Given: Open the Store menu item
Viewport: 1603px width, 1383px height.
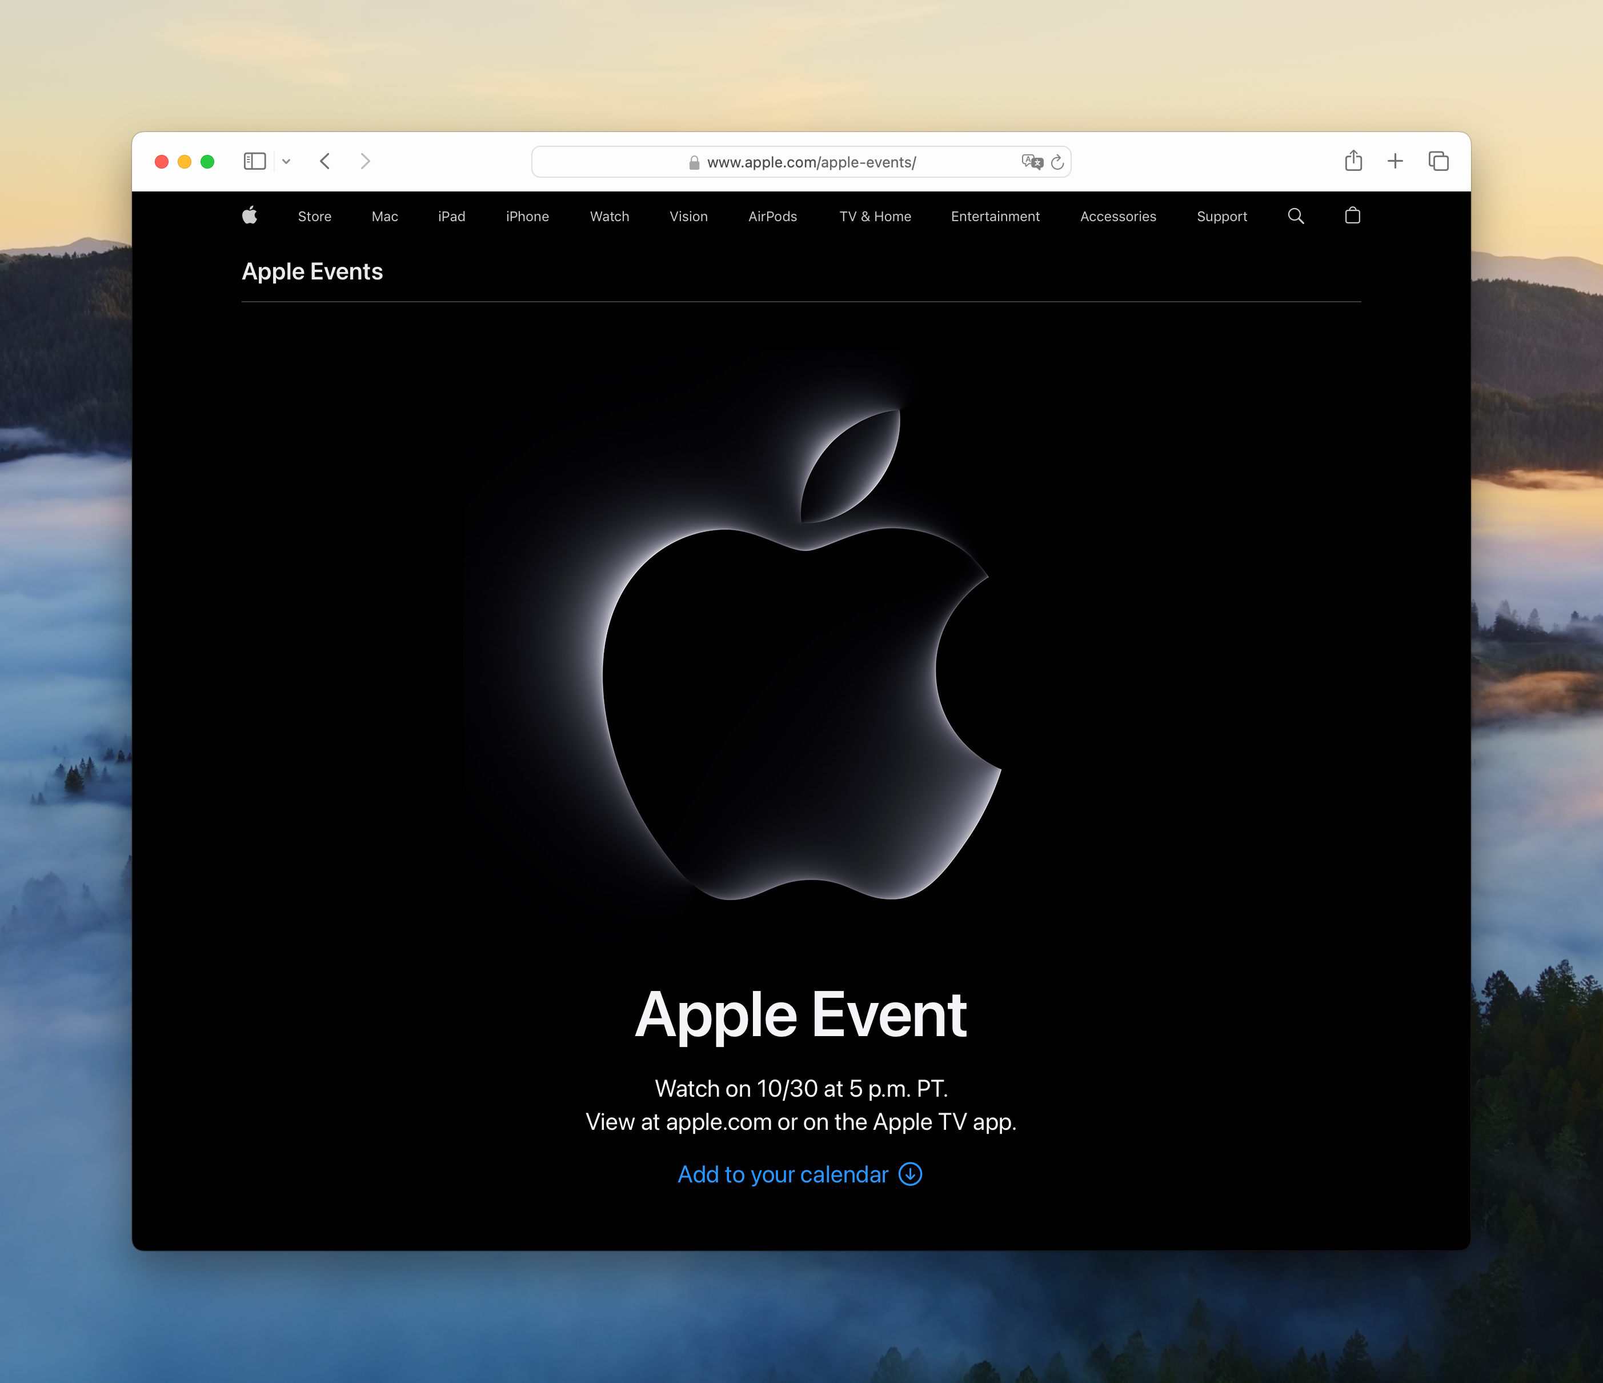Looking at the screenshot, I should tap(314, 217).
